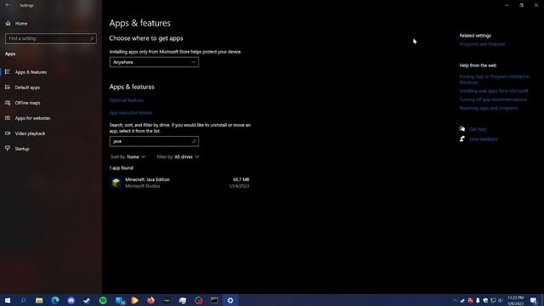Click the Get help chat icon
The height and width of the screenshot is (306, 544).
462,129
